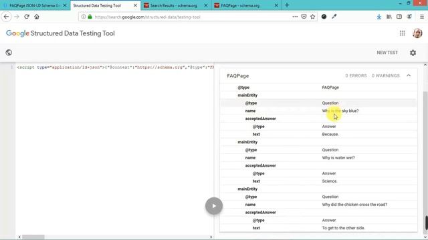428x240 pixels.
Task: Click the top-level @type FAQPage value
Action: (x=330, y=87)
